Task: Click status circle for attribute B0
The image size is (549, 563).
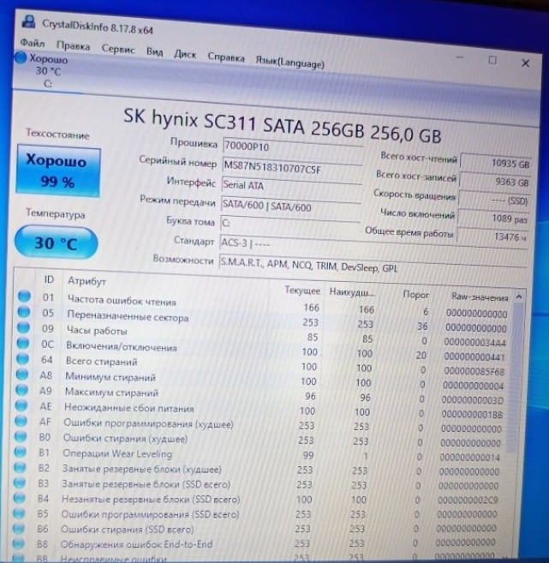Action: 21,435
